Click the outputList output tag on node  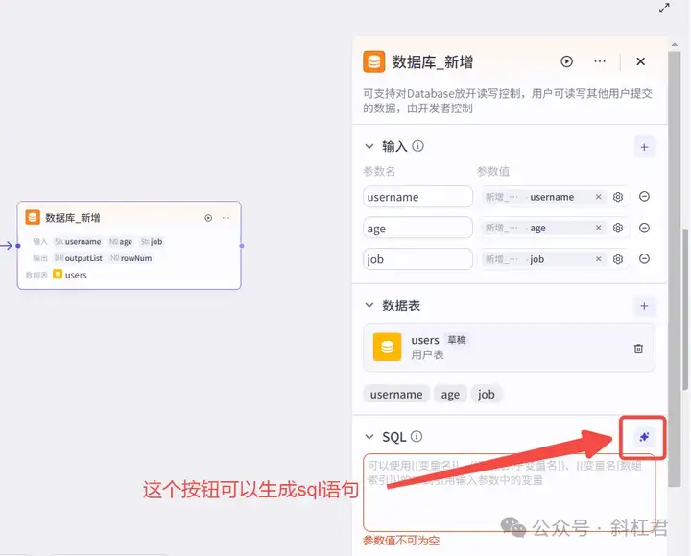79,258
